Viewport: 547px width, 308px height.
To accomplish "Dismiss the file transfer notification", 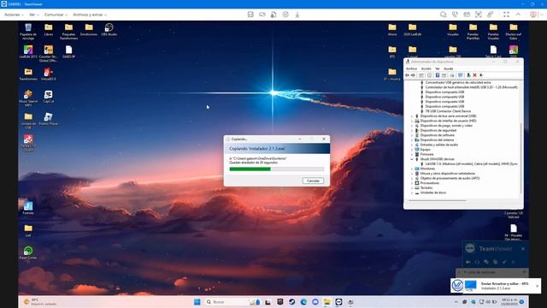I will [538, 286].
